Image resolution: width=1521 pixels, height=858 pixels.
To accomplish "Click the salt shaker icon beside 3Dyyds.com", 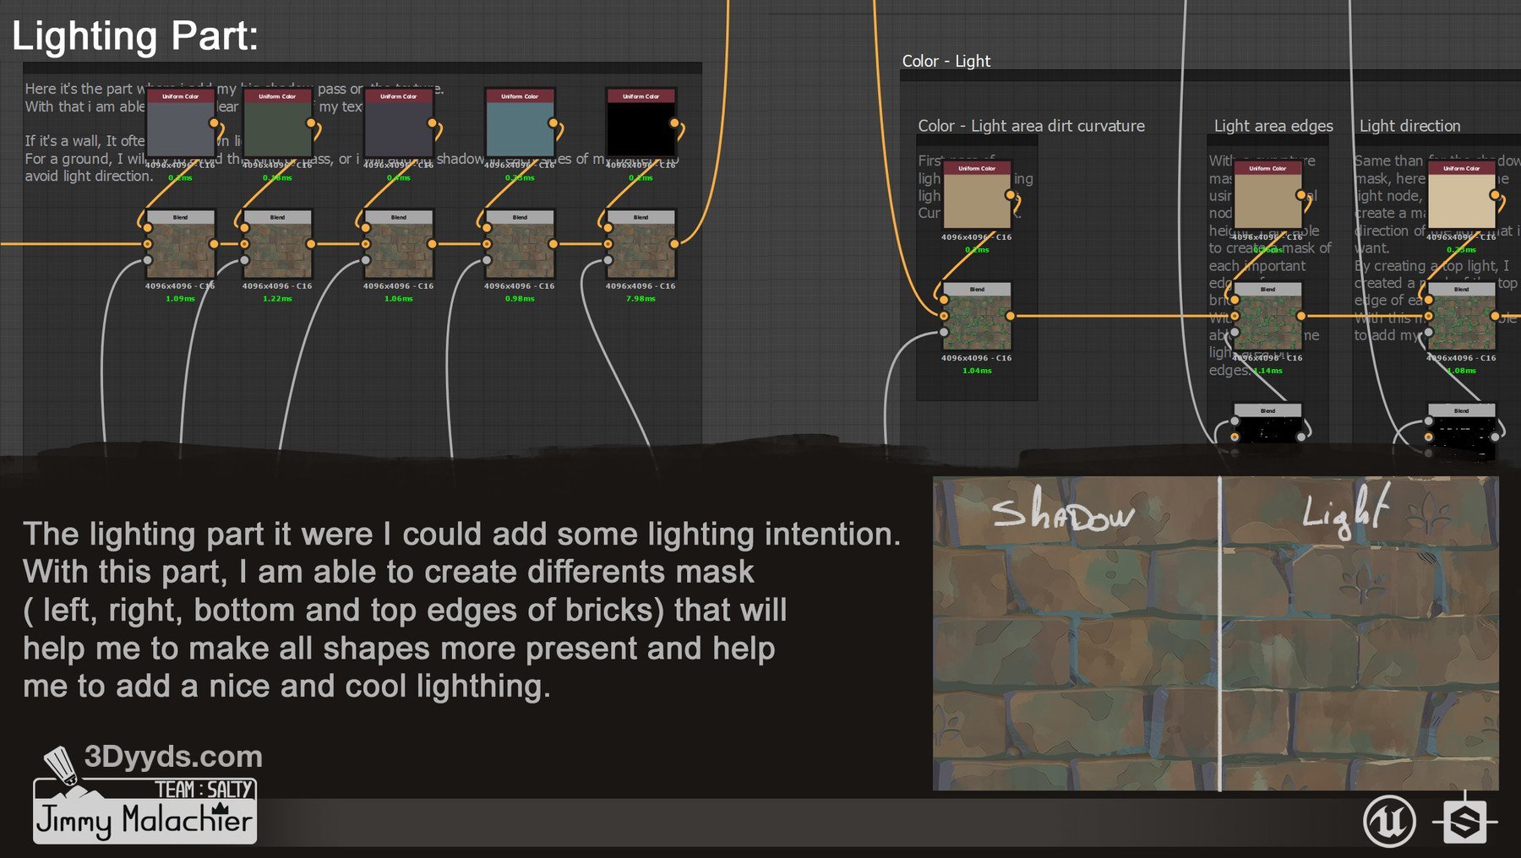I will [x=60, y=765].
